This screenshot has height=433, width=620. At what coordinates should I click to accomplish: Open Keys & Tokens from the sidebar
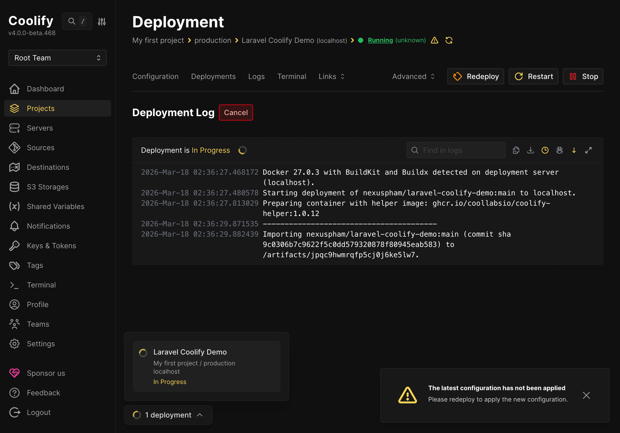(51, 245)
